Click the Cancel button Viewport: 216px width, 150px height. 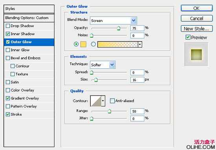(x=197, y=18)
